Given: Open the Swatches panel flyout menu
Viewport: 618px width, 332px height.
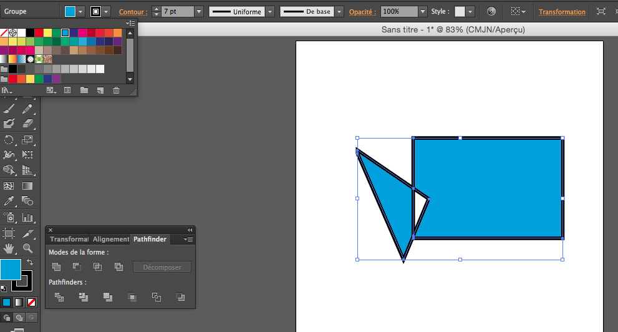Looking at the screenshot, I should pos(130,23).
